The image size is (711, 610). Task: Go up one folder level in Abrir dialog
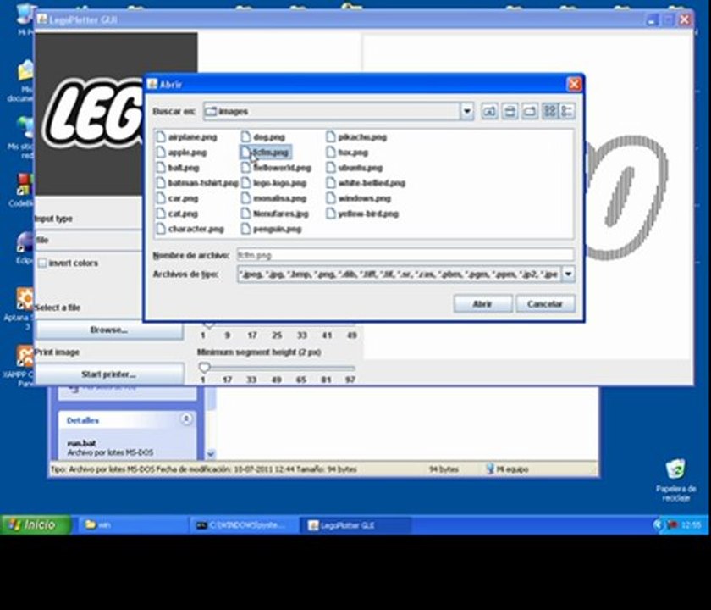[489, 111]
